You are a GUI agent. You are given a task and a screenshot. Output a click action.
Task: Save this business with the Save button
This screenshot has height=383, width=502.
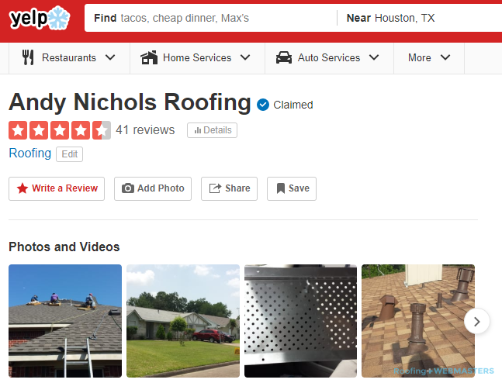click(x=292, y=188)
